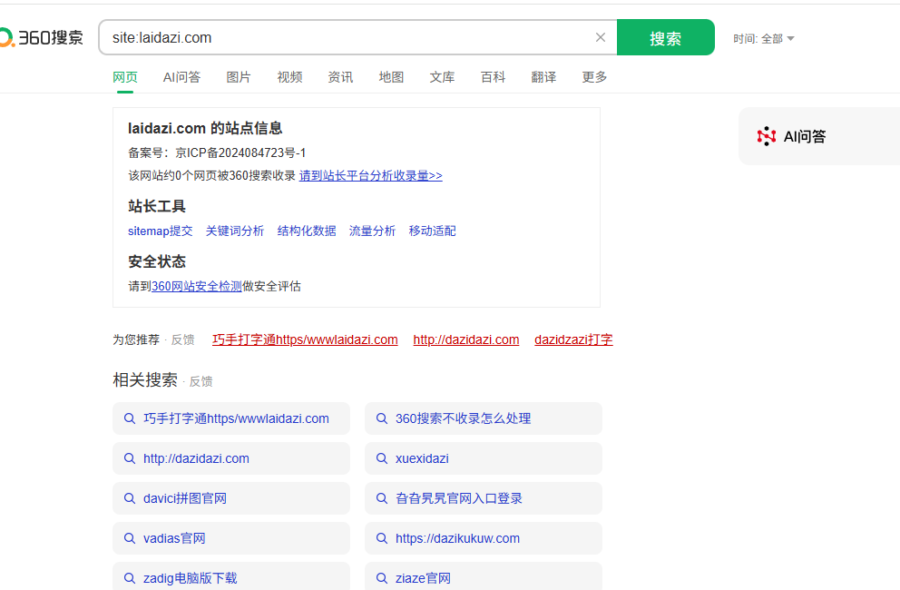The width and height of the screenshot is (900, 590).
Task: Open the 文库 tab
Action: tap(442, 77)
